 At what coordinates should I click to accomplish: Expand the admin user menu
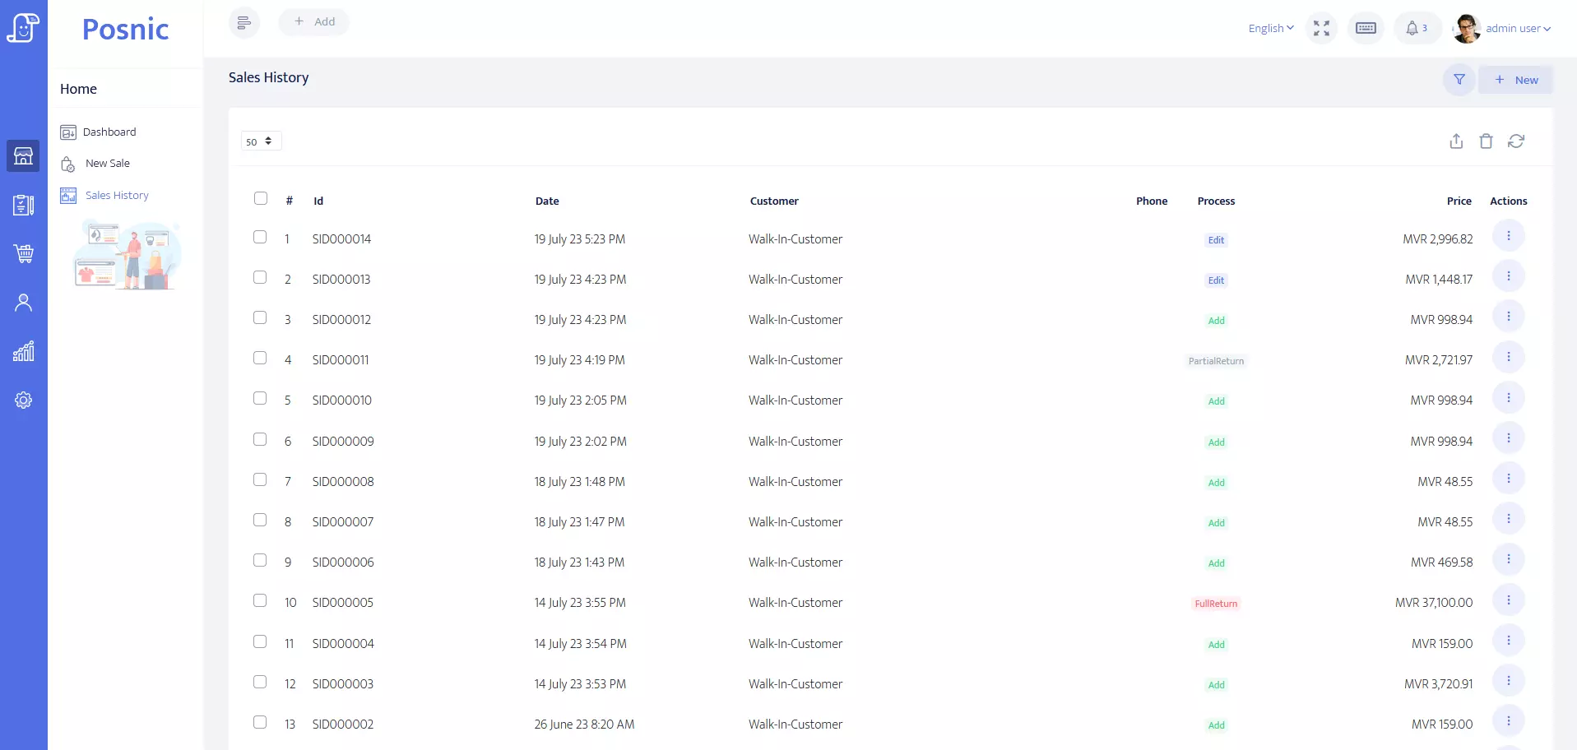click(x=1517, y=29)
